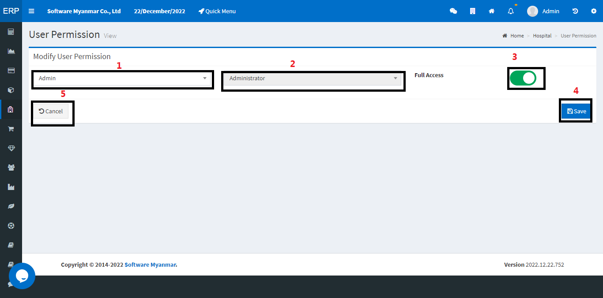The height and width of the screenshot is (298, 603).
Task: Click the Cancel button
Action: pyautogui.click(x=51, y=111)
